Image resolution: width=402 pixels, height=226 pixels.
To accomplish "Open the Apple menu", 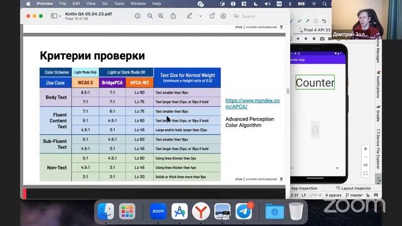I will pyautogui.click(x=28, y=4).
